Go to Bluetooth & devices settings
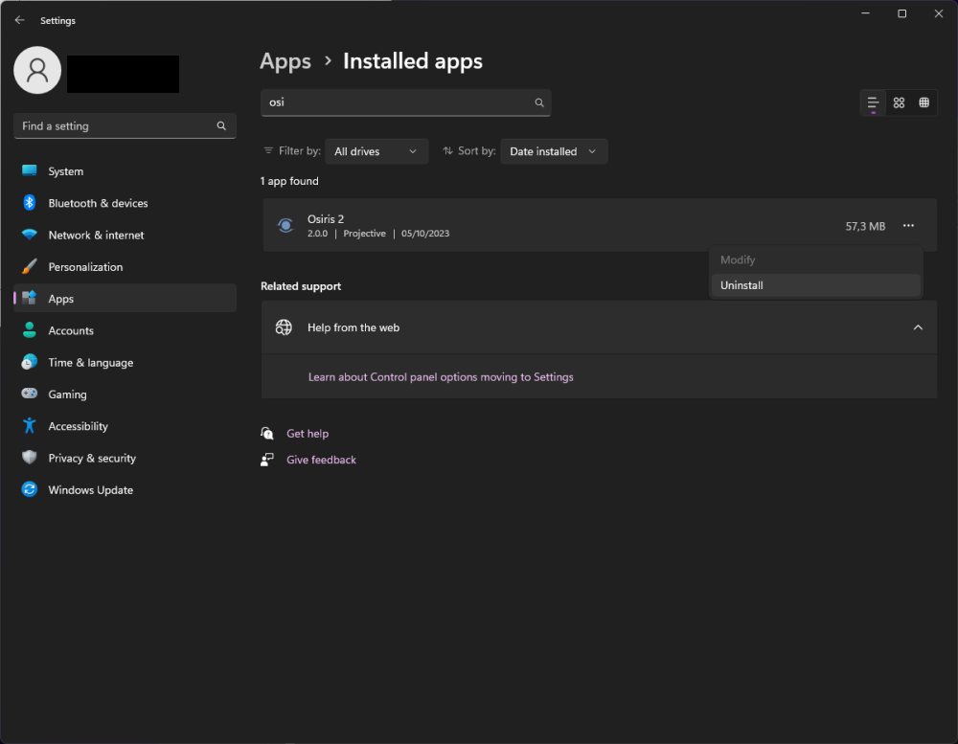Screen dimensions: 958x744 (98, 203)
